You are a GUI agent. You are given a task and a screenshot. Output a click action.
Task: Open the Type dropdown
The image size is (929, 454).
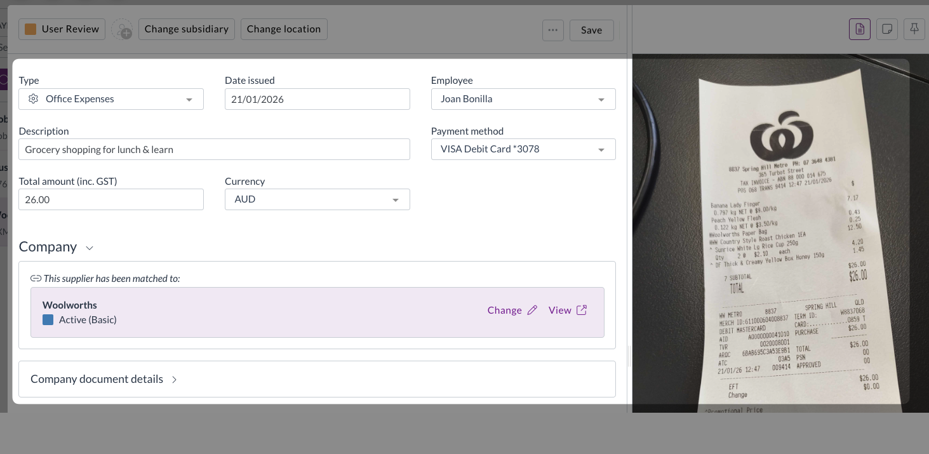click(189, 100)
